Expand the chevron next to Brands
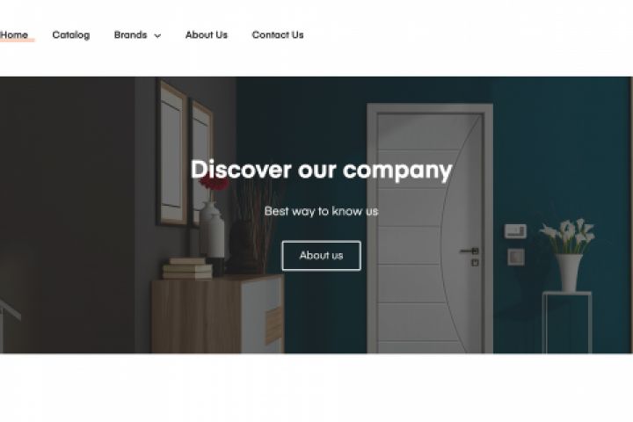This screenshot has width=633, height=422. tap(158, 36)
